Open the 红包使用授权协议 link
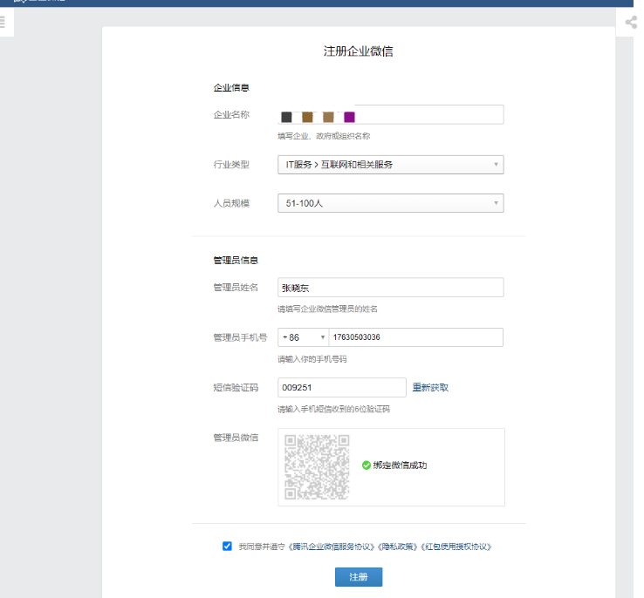Screen dimensions: 644x598 [456, 547]
